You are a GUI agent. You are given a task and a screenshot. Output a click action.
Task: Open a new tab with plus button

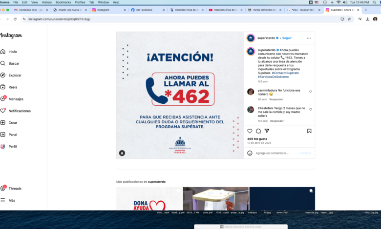366,10
